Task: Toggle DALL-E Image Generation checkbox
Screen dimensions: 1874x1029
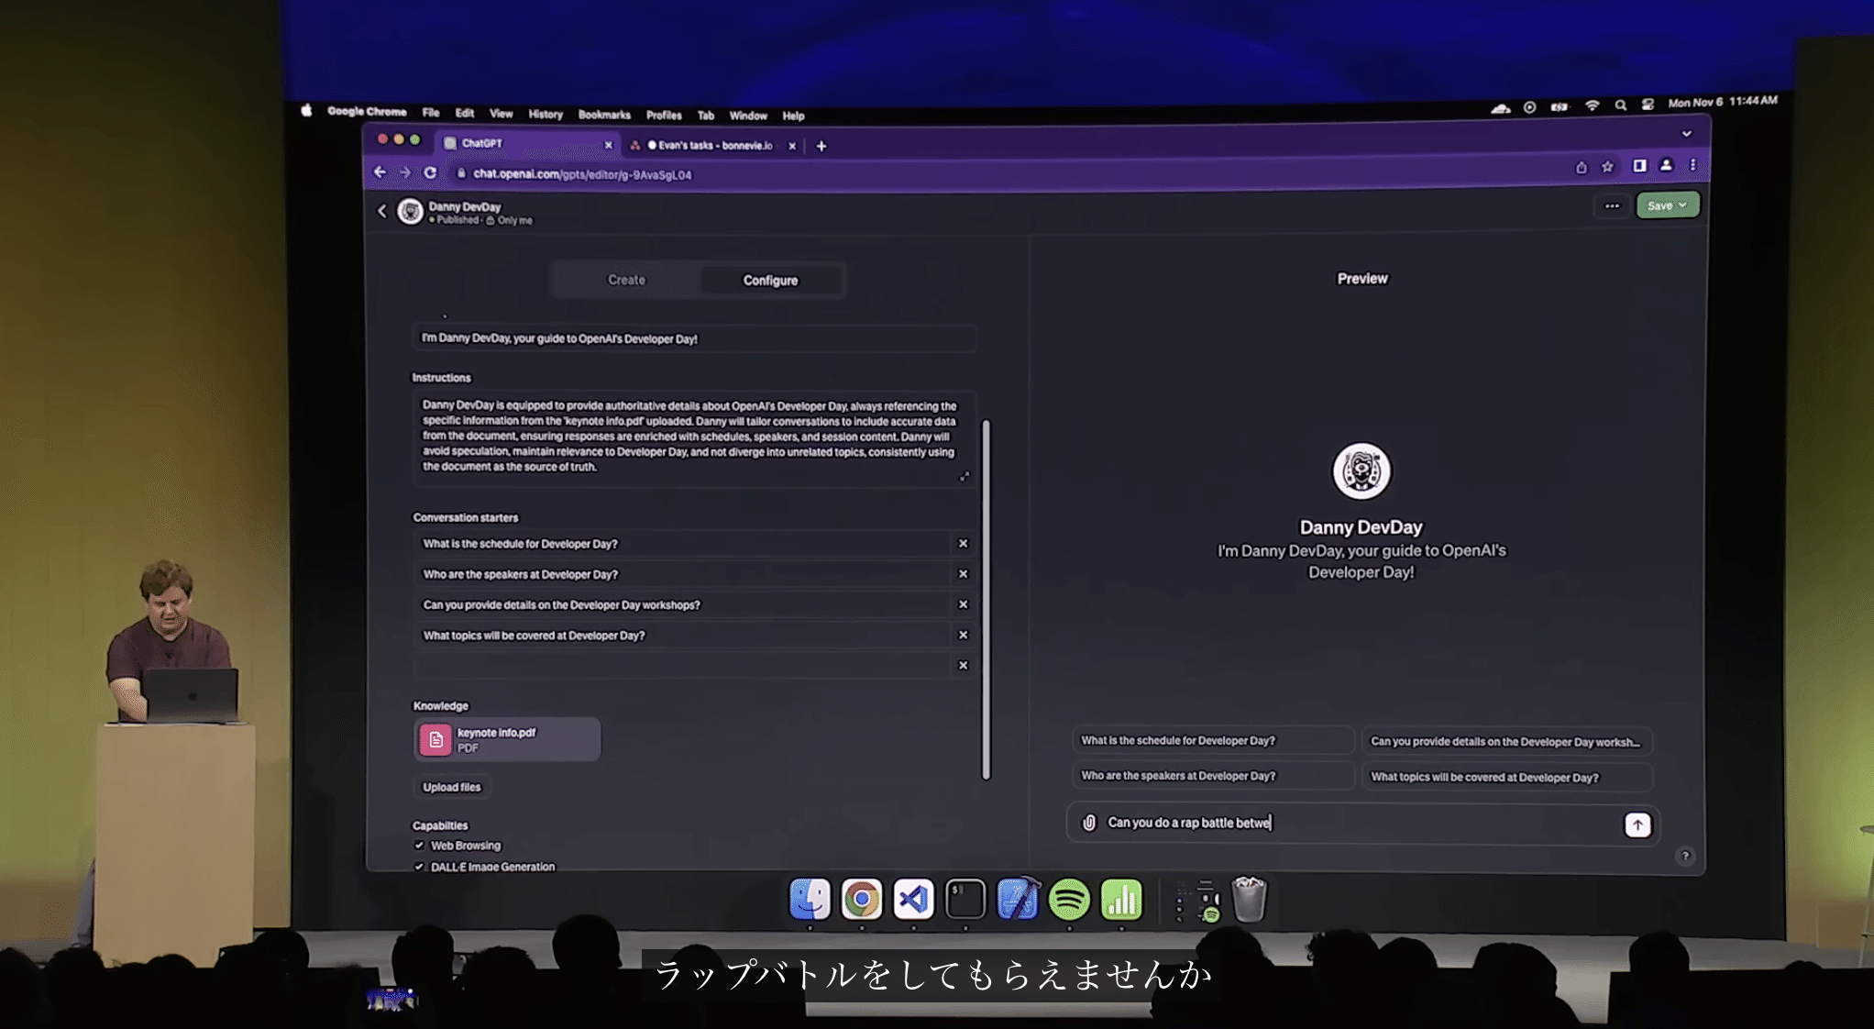Action: (x=419, y=867)
